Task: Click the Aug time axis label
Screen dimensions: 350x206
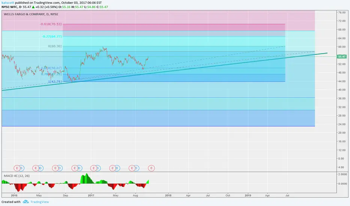Action: coord(135,195)
